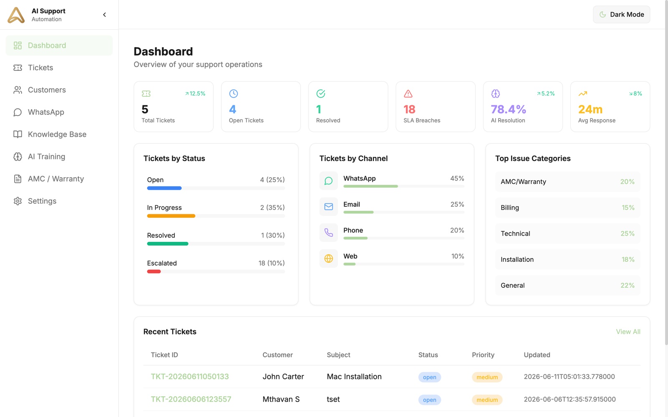
Task: Click the AMC/Warranty category row
Action: pos(567,182)
